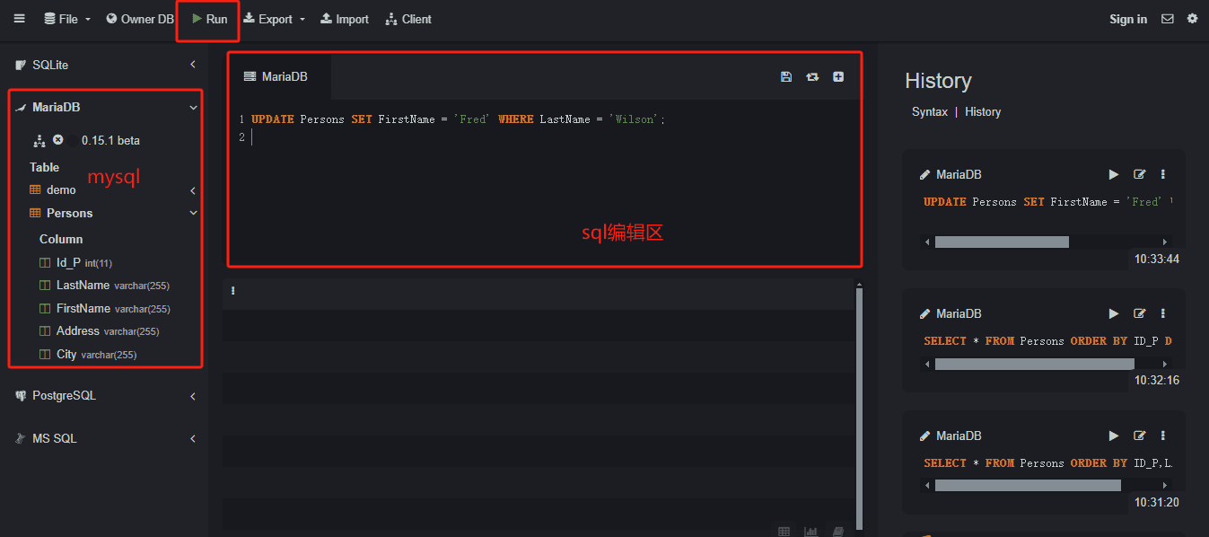The width and height of the screenshot is (1209, 537).
Task: Expand the demo table chevron
Action: coord(193,190)
